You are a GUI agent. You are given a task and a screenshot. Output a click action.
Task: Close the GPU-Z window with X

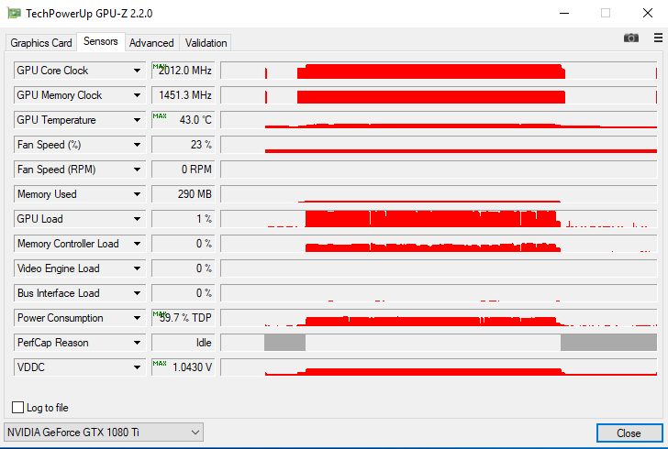[x=648, y=13]
